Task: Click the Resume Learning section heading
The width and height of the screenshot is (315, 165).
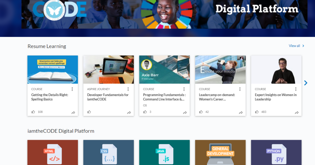Action: pyautogui.click(x=47, y=46)
